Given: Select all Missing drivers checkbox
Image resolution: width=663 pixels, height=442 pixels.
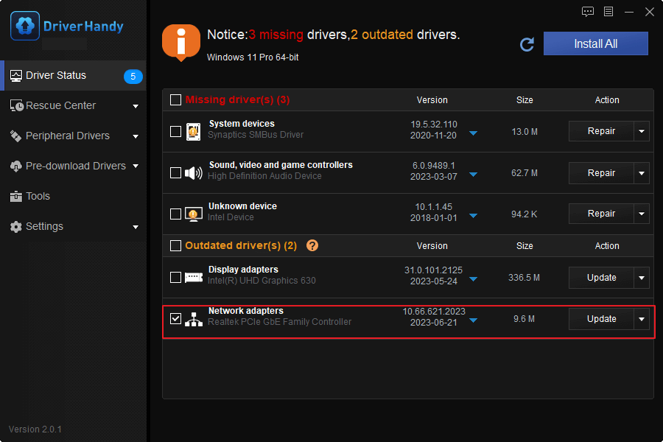Looking at the screenshot, I should pyautogui.click(x=175, y=100).
